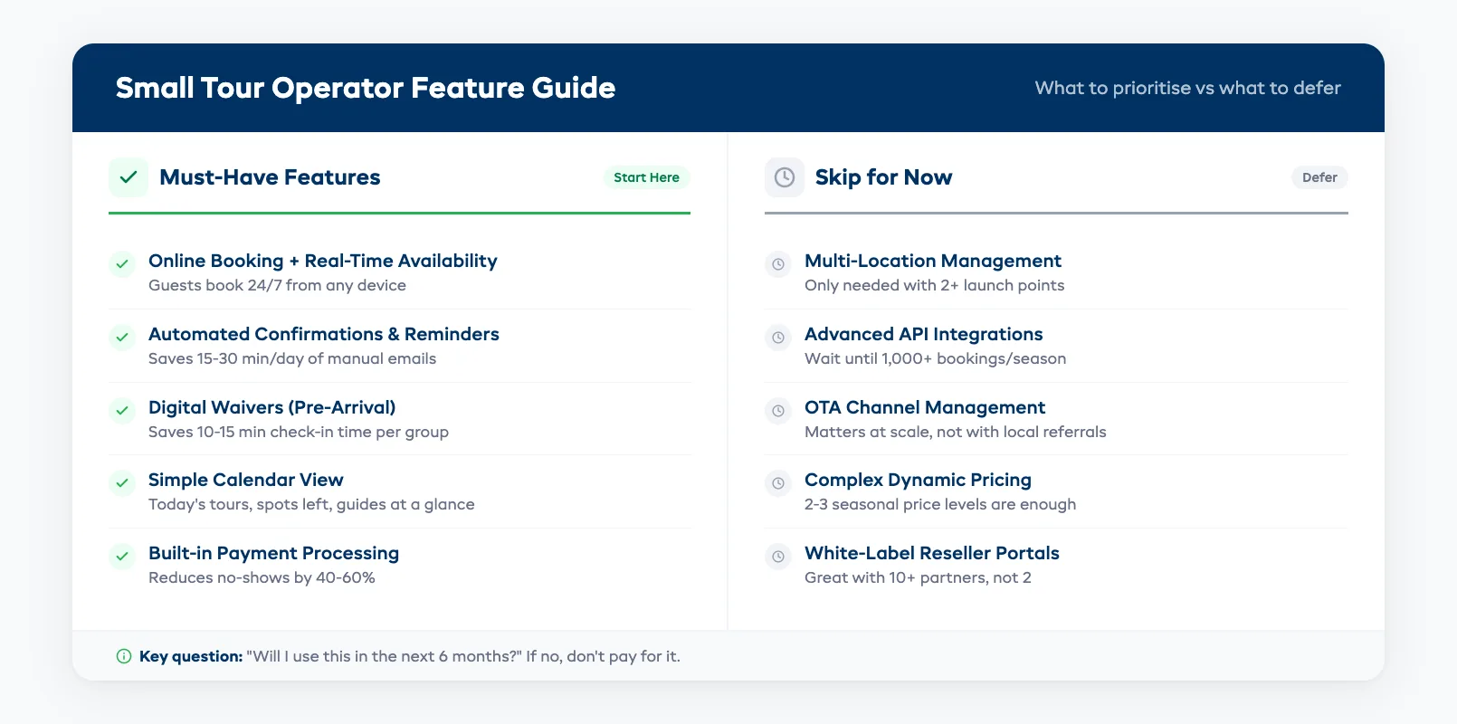Select the Skip for Now heading
1457x724 pixels.
(x=883, y=177)
